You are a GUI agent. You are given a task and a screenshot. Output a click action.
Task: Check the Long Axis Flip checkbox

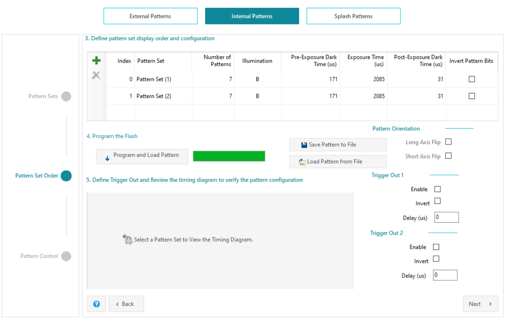[448, 142]
